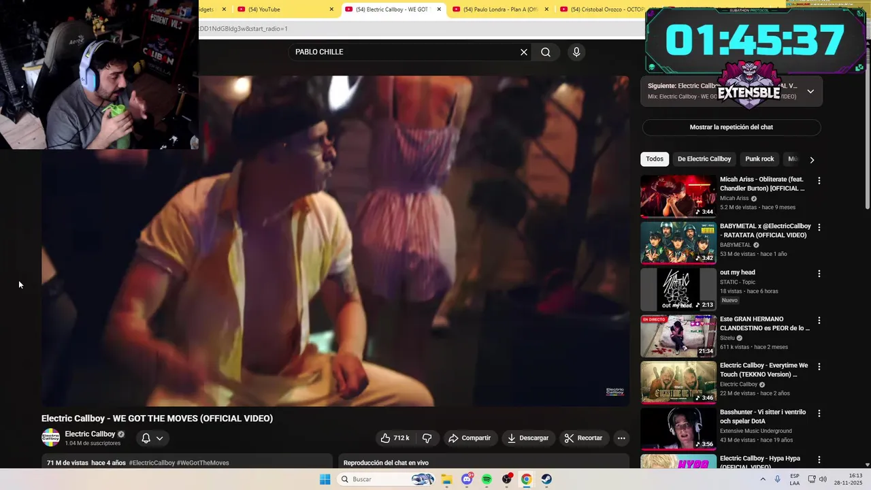871x490 pixels.
Task: Select the Todos filter chip
Action: pyautogui.click(x=655, y=159)
